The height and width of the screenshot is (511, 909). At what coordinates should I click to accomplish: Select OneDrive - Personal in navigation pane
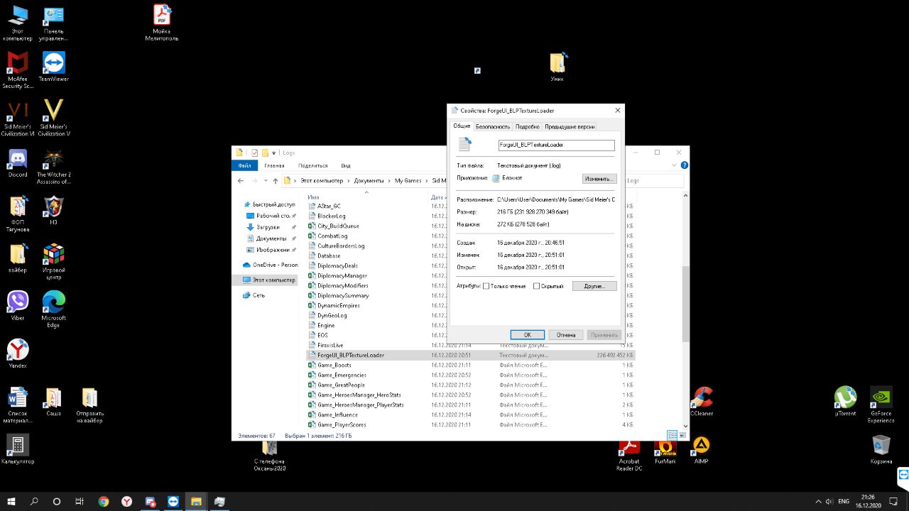point(269,265)
